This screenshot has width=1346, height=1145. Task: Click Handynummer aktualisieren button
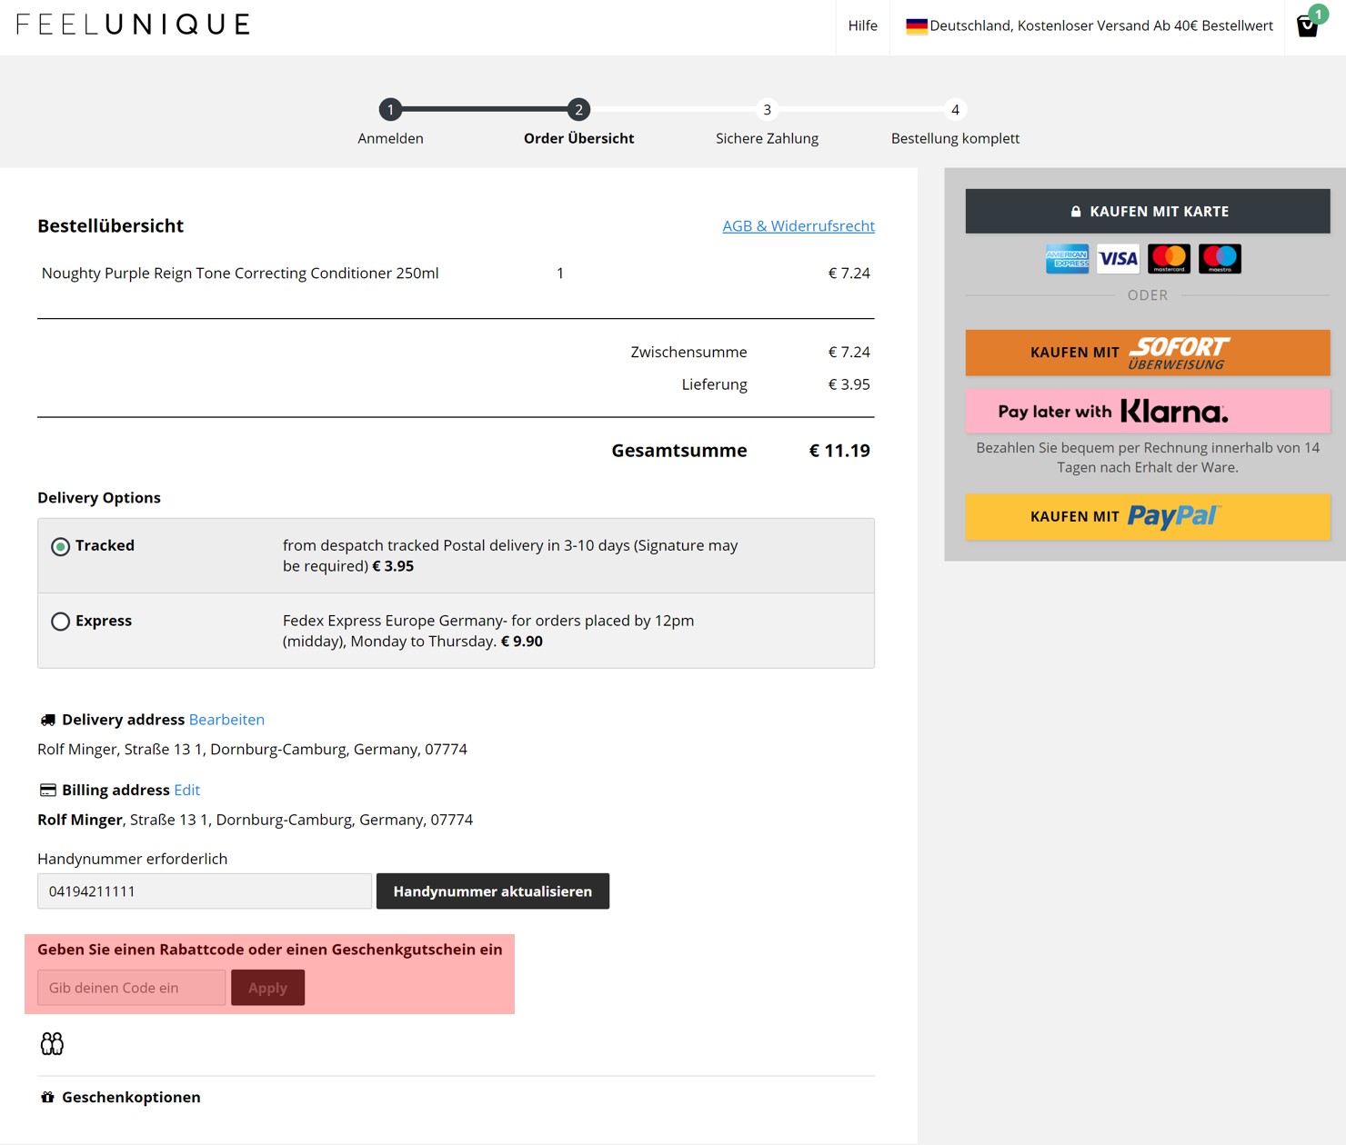(493, 891)
